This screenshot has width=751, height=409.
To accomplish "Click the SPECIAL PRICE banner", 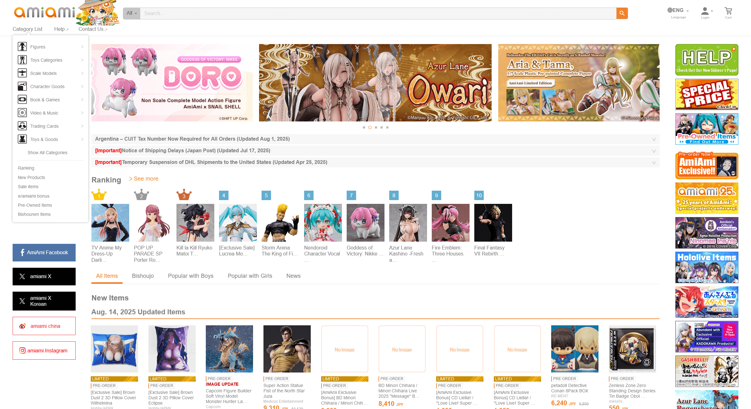I will [x=707, y=94].
